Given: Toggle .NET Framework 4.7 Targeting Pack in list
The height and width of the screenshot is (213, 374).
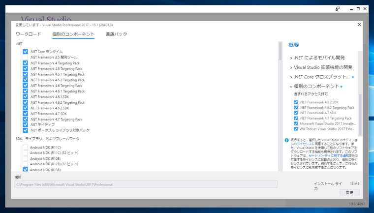Looking at the screenshot, I should click(25, 119).
